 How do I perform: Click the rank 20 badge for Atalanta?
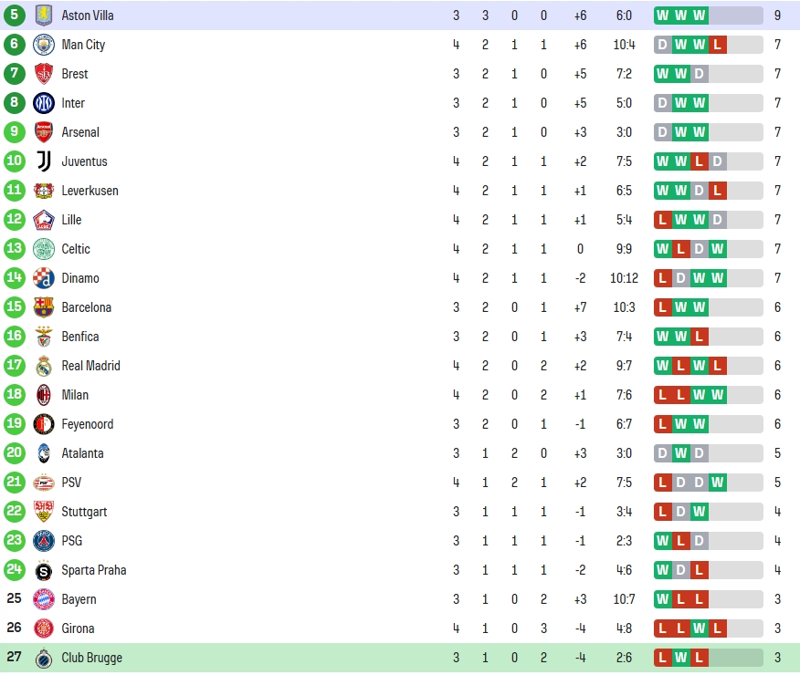[15, 452]
